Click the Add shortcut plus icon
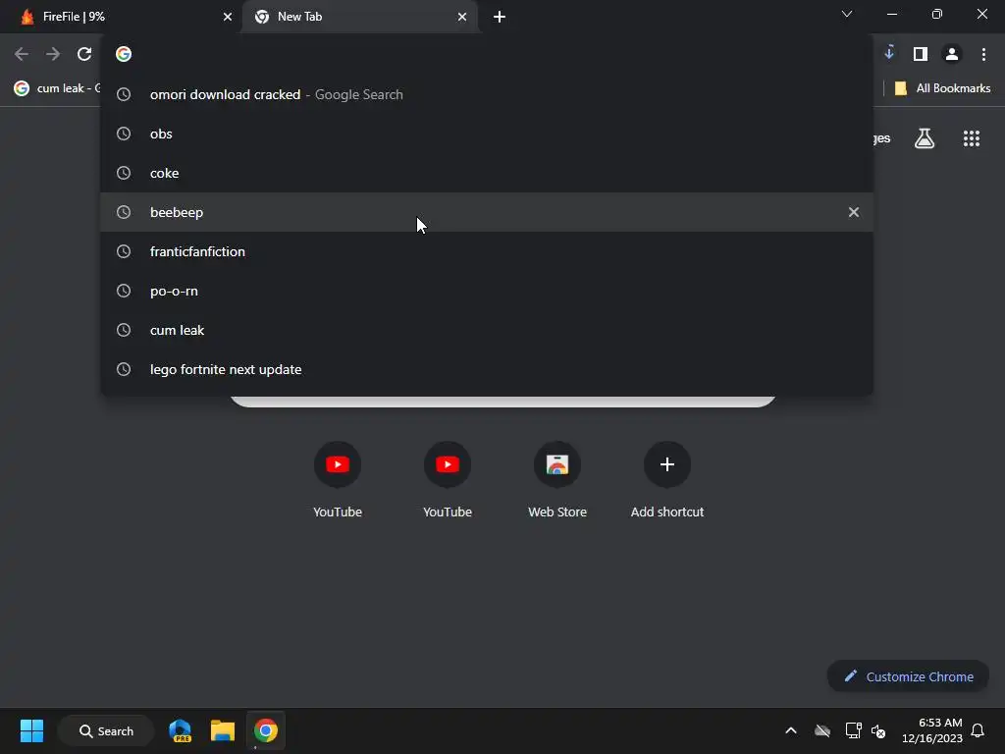Image resolution: width=1005 pixels, height=754 pixels. (667, 464)
